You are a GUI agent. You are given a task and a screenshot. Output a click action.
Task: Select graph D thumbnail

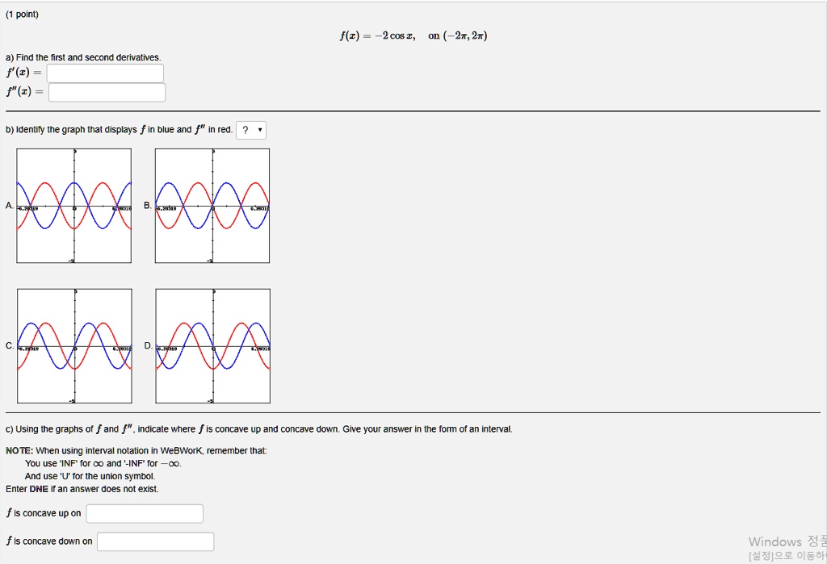tap(212, 345)
